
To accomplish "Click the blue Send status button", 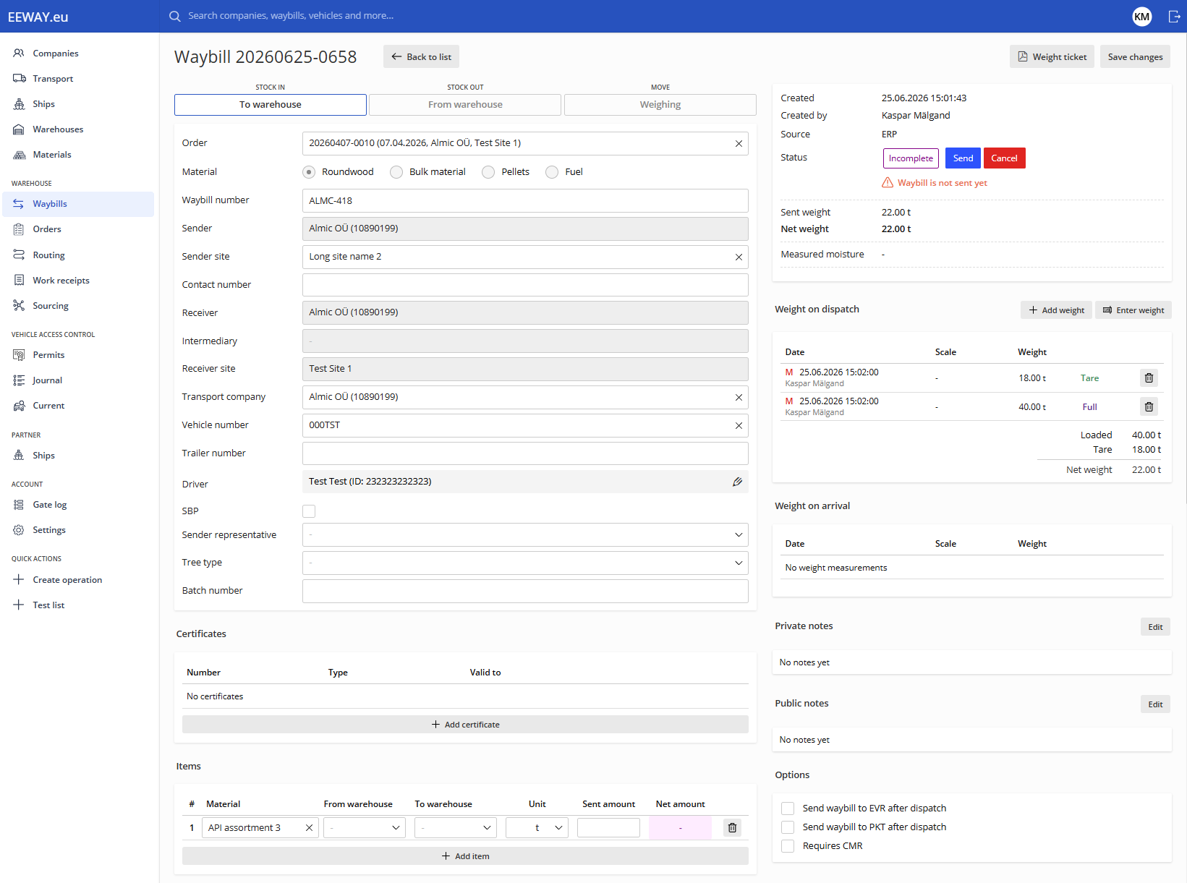I will pyautogui.click(x=963, y=158).
